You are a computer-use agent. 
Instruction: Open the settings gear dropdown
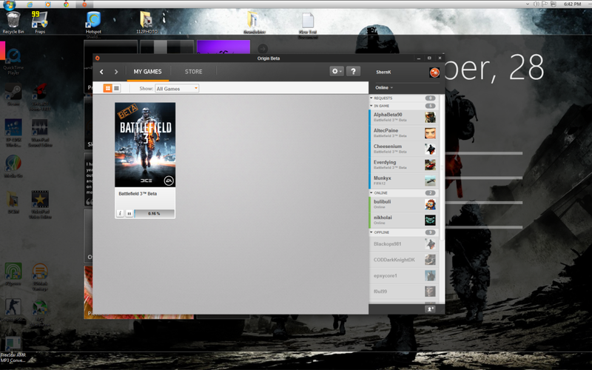[337, 71]
